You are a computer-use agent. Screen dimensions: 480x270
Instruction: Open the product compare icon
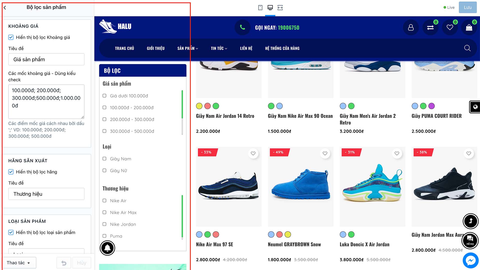click(x=430, y=27)
